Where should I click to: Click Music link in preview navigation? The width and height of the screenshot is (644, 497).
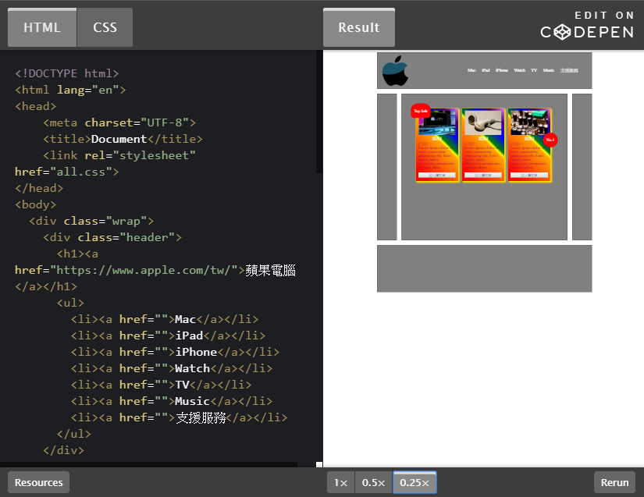point(548,70)
